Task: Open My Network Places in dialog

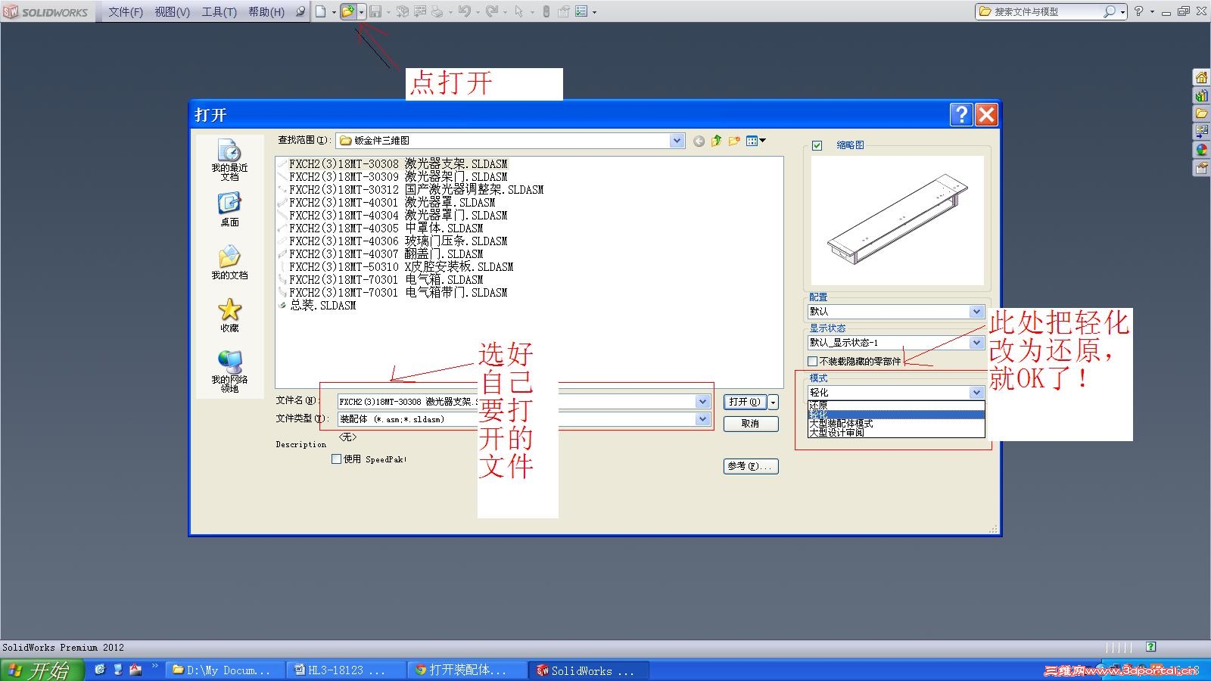Action: click(x=229, y=371)
